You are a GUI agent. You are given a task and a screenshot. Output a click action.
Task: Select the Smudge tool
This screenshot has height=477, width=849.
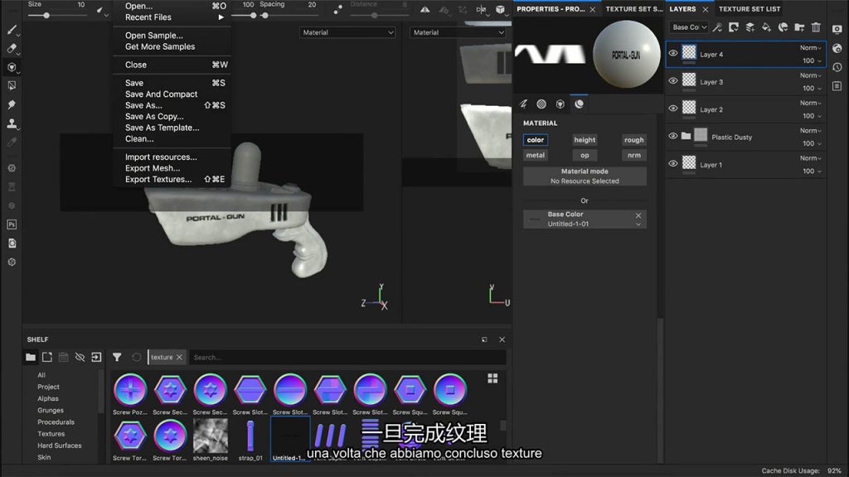click(x=12, y=104)
